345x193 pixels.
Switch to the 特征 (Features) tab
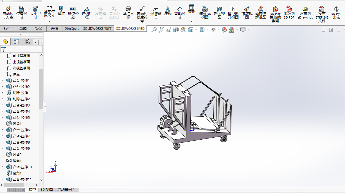click(7, 28)
